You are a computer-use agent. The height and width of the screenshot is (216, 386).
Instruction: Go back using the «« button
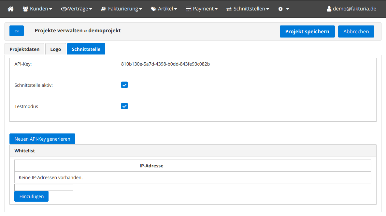(x=17, y=31)
